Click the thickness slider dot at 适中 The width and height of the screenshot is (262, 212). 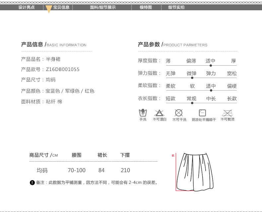pos(211,66)
